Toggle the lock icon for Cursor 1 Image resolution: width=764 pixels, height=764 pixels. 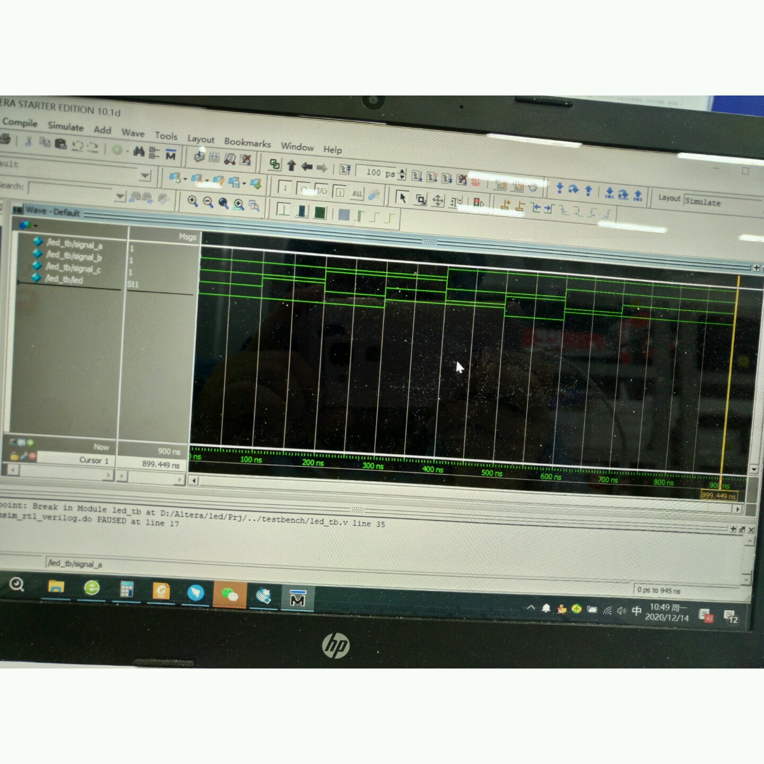point(14,456)
